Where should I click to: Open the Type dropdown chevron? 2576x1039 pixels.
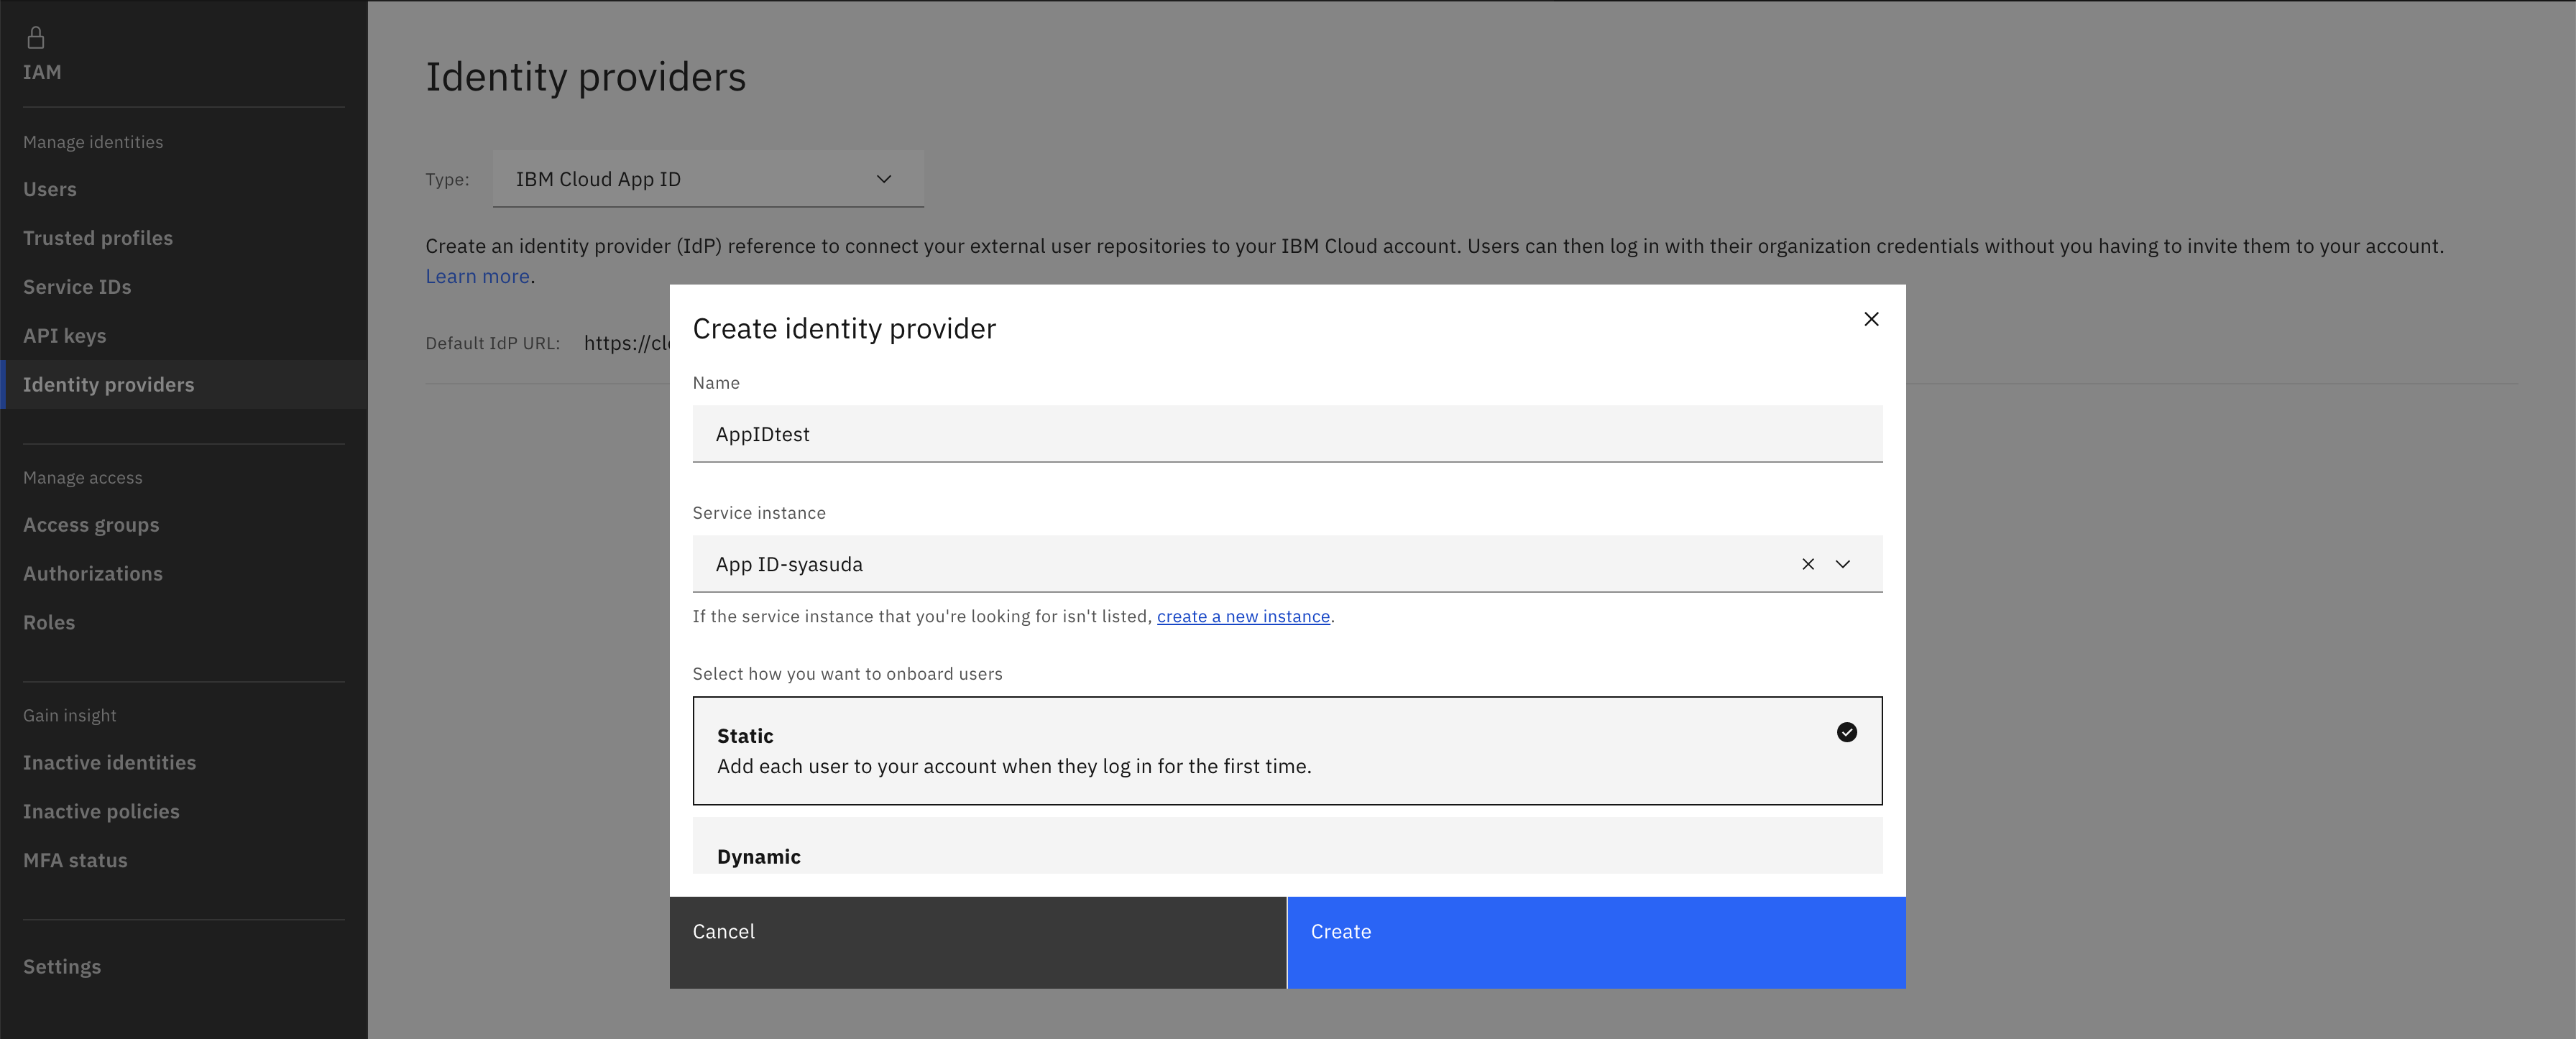[x=883, y=179]
